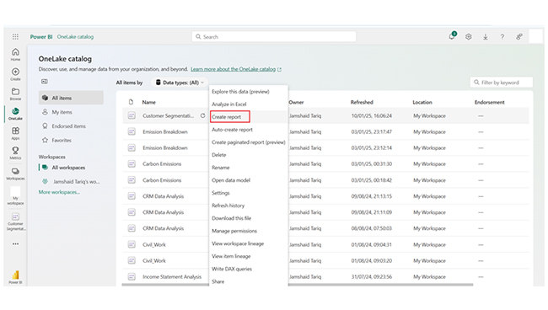Sort by the Location column header
Screen dimensions: 548x310
tap(422, 102)
